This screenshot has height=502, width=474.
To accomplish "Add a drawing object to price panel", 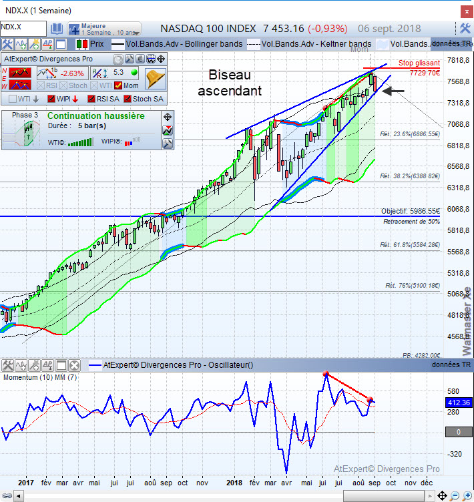I will pyautogui.click(x=34, y=44).
